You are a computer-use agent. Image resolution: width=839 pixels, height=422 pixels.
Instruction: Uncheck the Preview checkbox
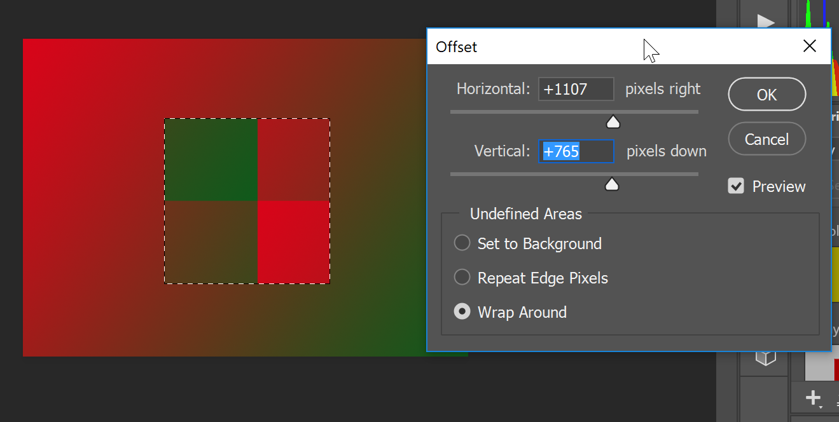[x=736, y=186]
